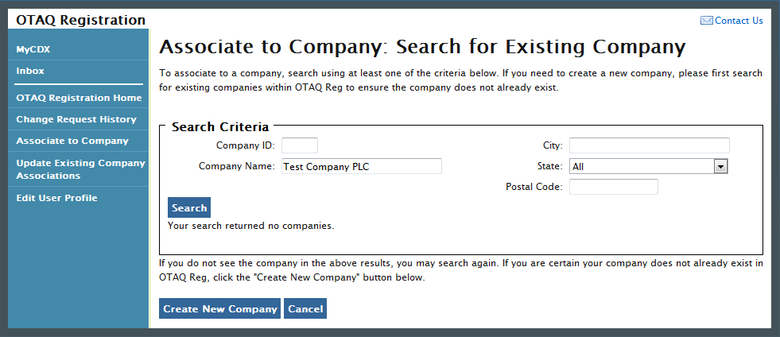Image resolution: width=780 pixels, height=337 pixels.
Task: Open the Contact Us link
Action: (x=739, y=21)
